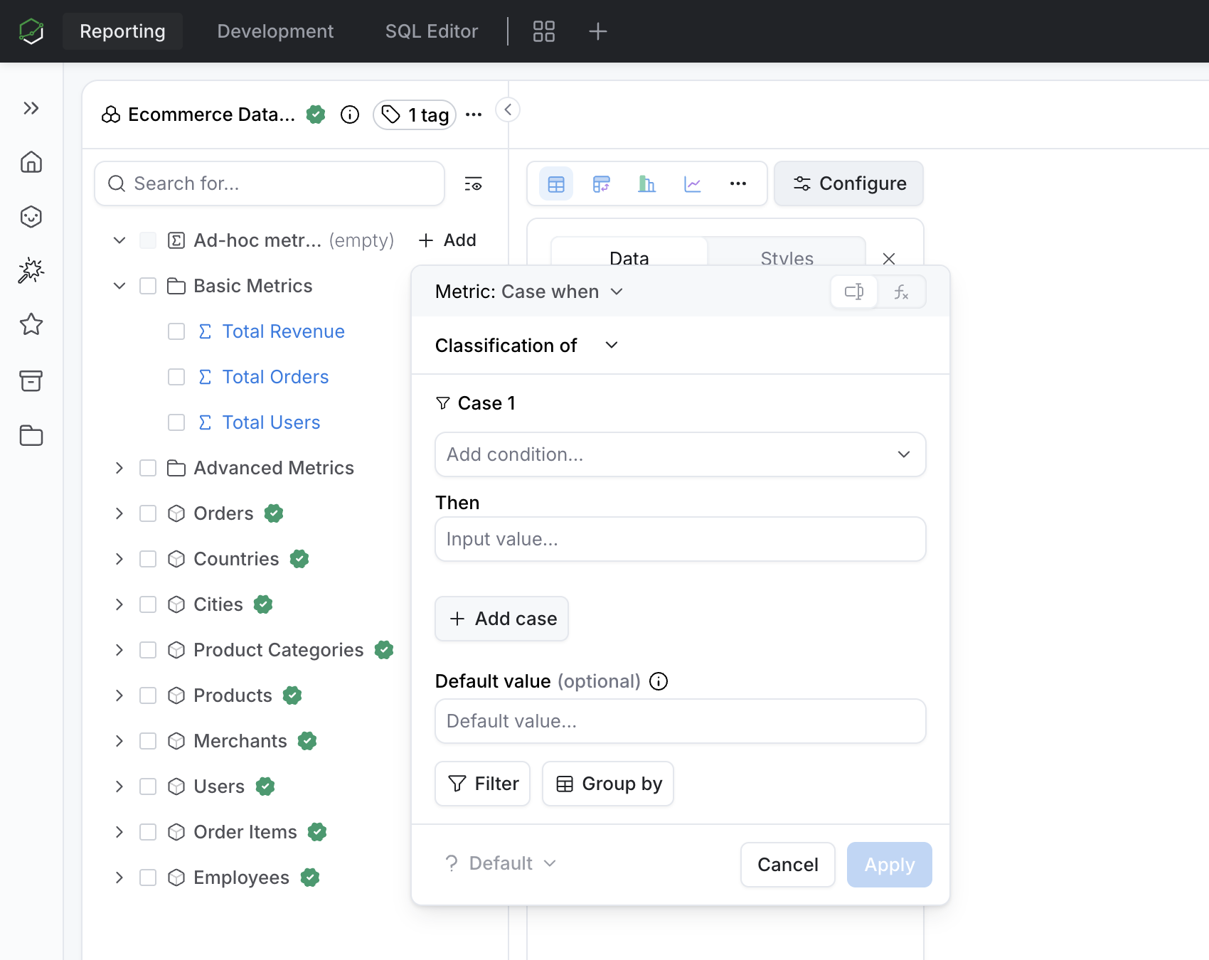Expand the Cities model
Image resolution: width=1209 pixels, height=960 pixels.
point(119,604)
